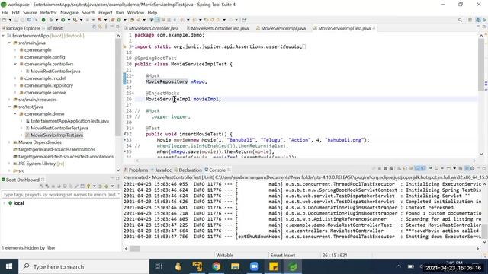488x274 pixels.
Task: Click the toolbar search magnifier icon
Action: pos(460,20)
